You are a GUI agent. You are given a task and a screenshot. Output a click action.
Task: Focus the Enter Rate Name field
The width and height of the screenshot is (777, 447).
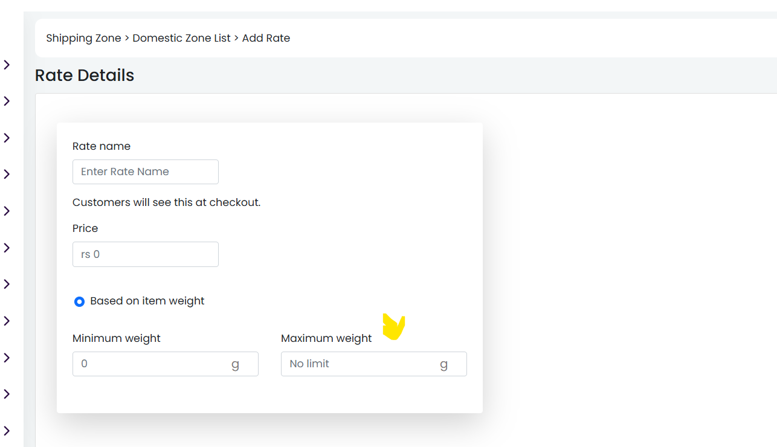[146, 172]
